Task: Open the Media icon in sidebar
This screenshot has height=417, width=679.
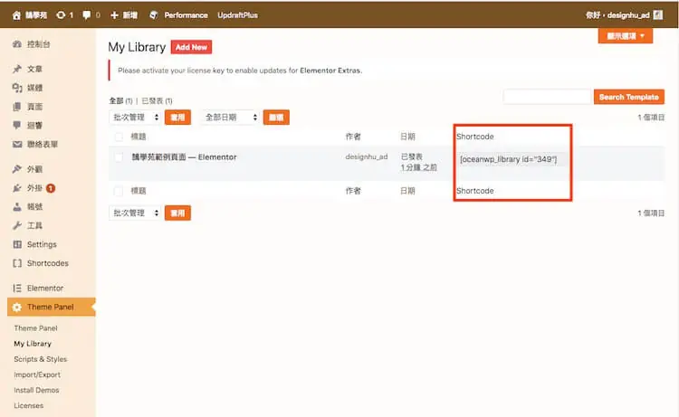Action: [x=17, y=88]
